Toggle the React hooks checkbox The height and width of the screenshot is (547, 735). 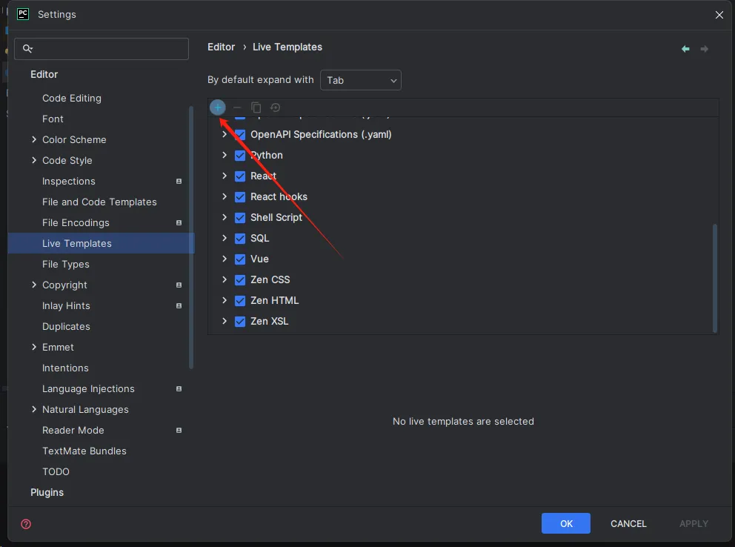[240, 197]
